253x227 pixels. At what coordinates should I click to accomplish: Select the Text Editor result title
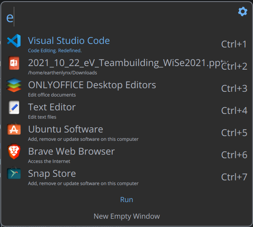click(52, 107)
